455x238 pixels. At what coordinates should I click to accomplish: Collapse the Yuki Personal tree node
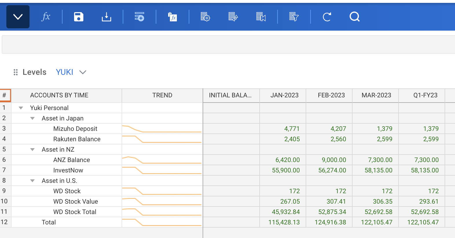tap(21, 108)
